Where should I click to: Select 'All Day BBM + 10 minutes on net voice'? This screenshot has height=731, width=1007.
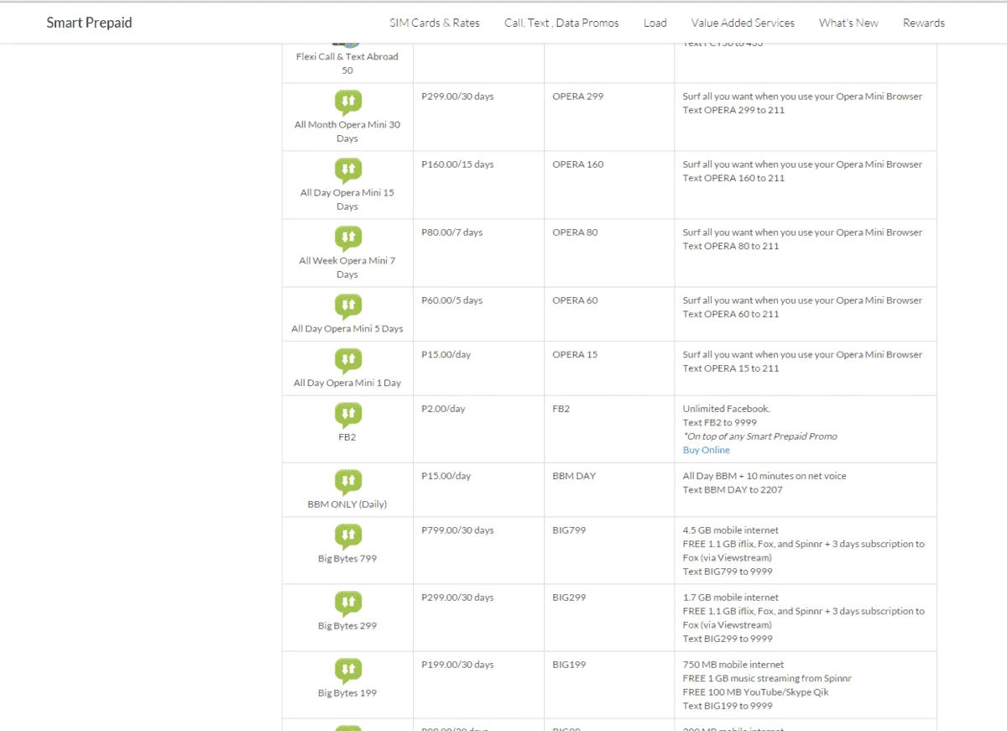764,476
